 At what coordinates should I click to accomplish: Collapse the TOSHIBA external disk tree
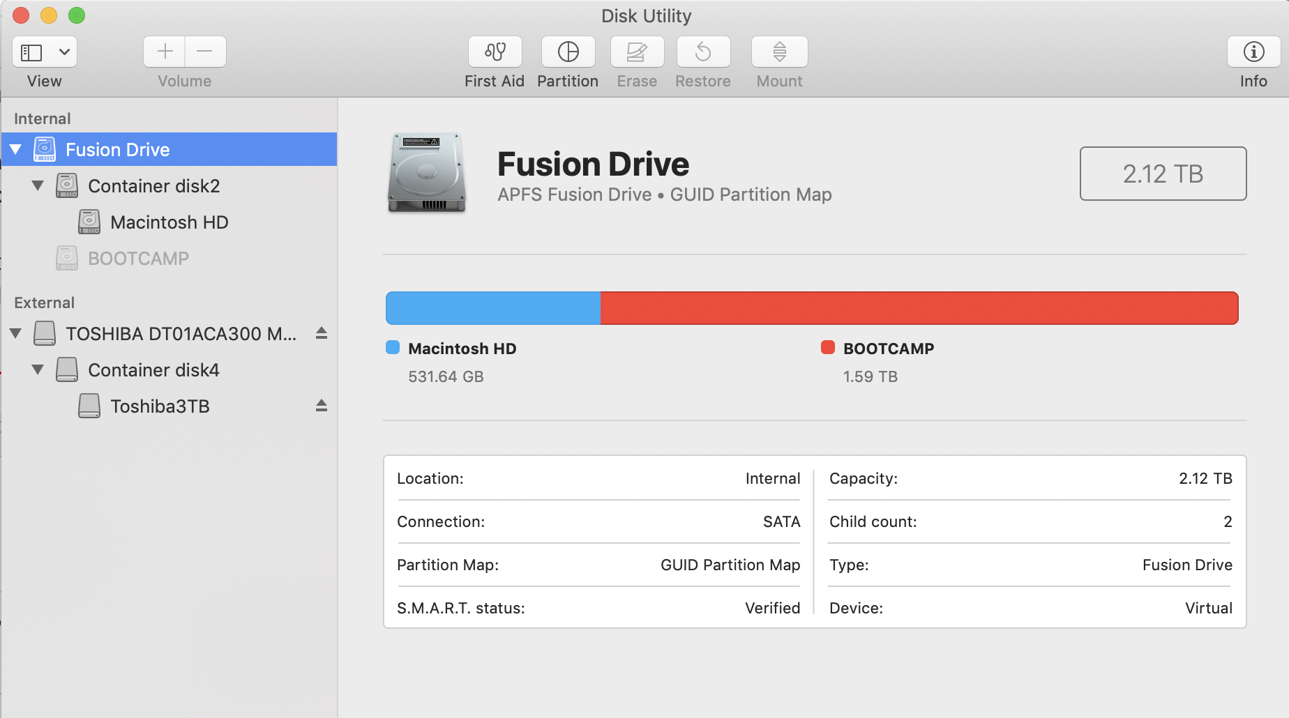16,333
